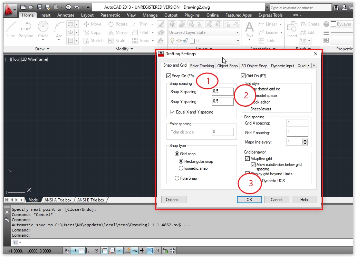
Task: Enable dotted grid in Sheet/layout
Action: [247, 109]
